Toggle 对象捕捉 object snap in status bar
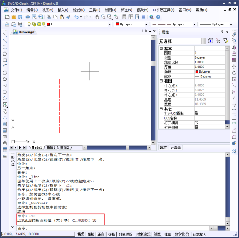 [125, 234]
